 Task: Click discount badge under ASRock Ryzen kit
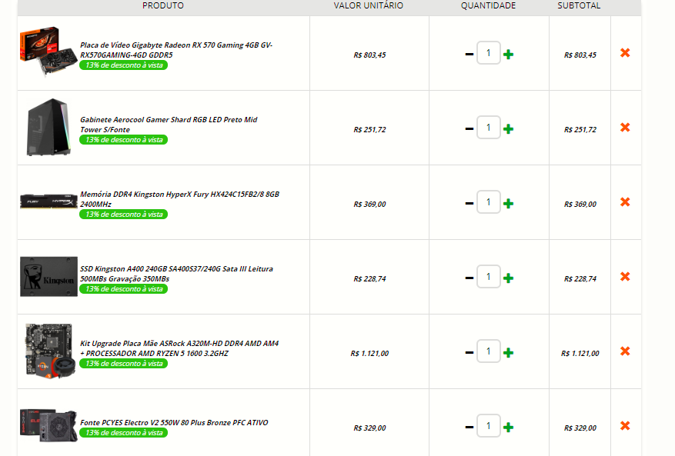124,364
